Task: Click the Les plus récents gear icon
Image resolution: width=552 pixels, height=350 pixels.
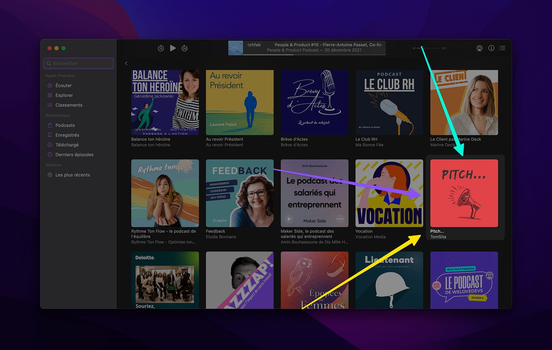Action: [50, 175]
